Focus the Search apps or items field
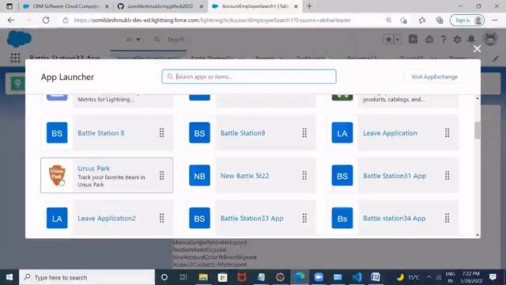The height and width of the screenshot is (285, 506). [249, 77]
